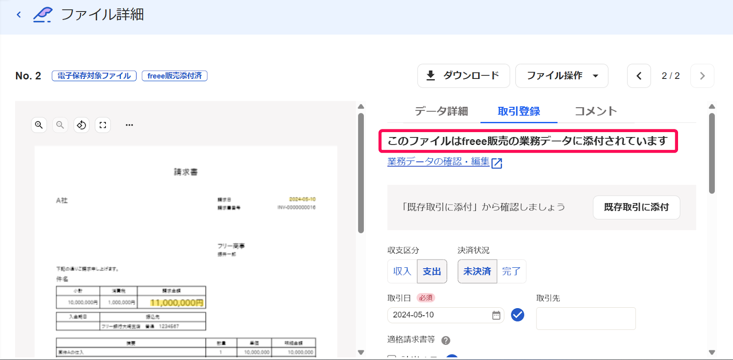Click the right form panel scrollbar thumb
This screenshot has width=733, height=360.
click(712, 154)
